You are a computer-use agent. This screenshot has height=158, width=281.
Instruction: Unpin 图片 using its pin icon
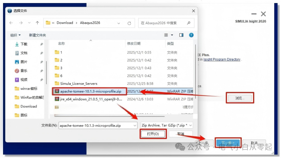click(41, 62)
